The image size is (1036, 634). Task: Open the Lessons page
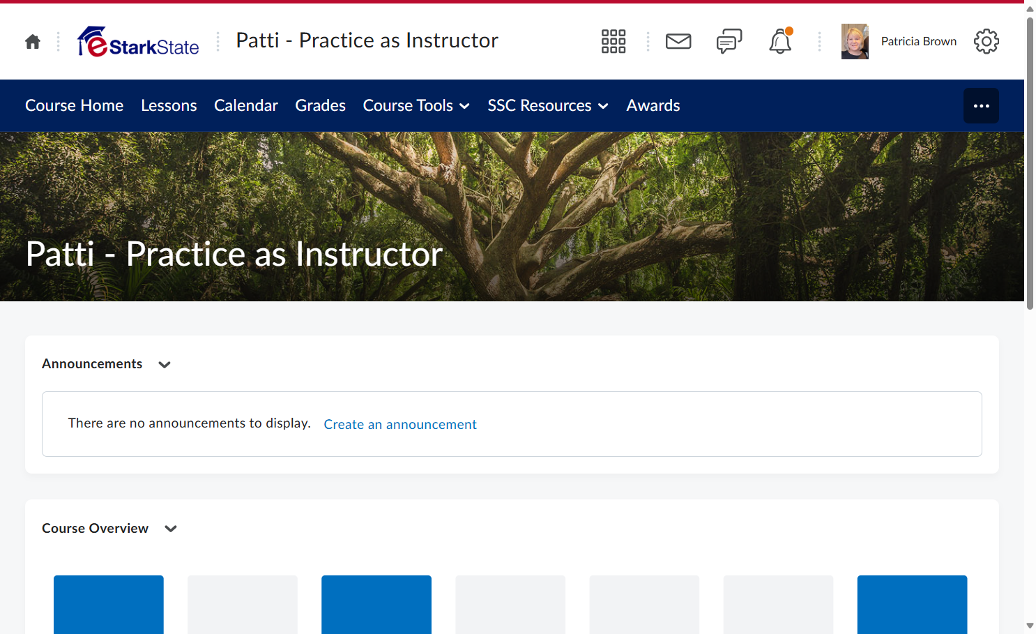[x=169, y=105]
